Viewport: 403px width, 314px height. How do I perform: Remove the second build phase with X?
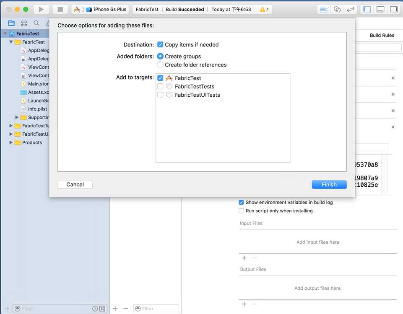(393, 94)
